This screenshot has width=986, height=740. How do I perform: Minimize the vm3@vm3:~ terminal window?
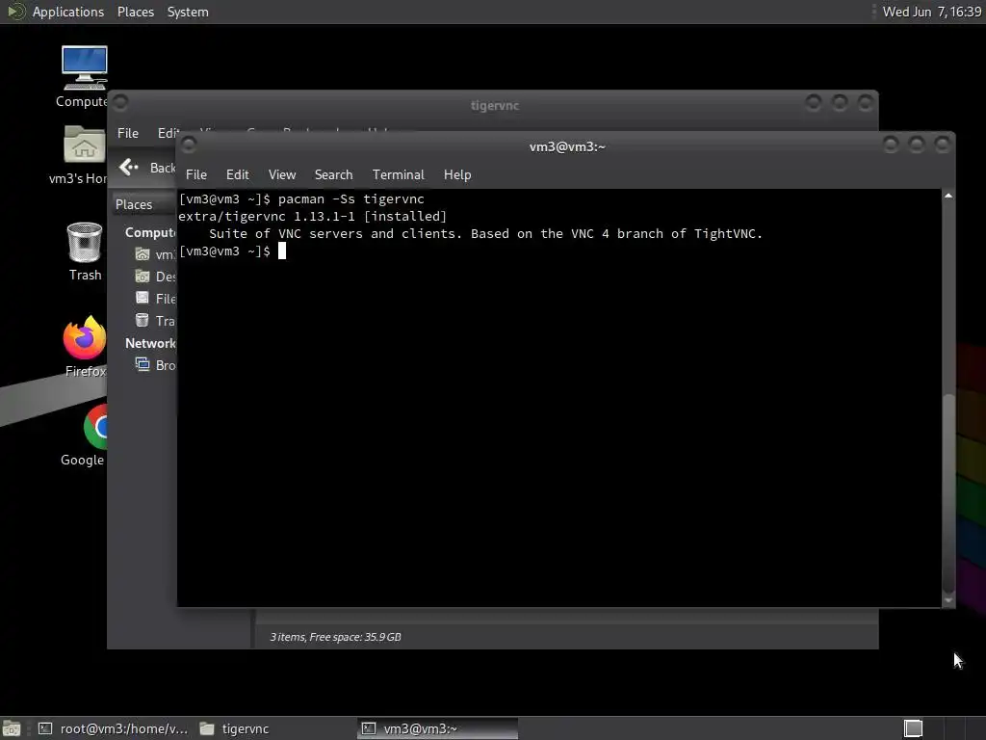(x=891, y=145)
